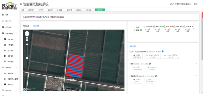The image size is (203, 96).
Task: Click the 管道压力 gauge icon
Action: click(148, 67)
